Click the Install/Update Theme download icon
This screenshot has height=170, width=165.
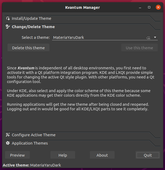coord(8,18)
